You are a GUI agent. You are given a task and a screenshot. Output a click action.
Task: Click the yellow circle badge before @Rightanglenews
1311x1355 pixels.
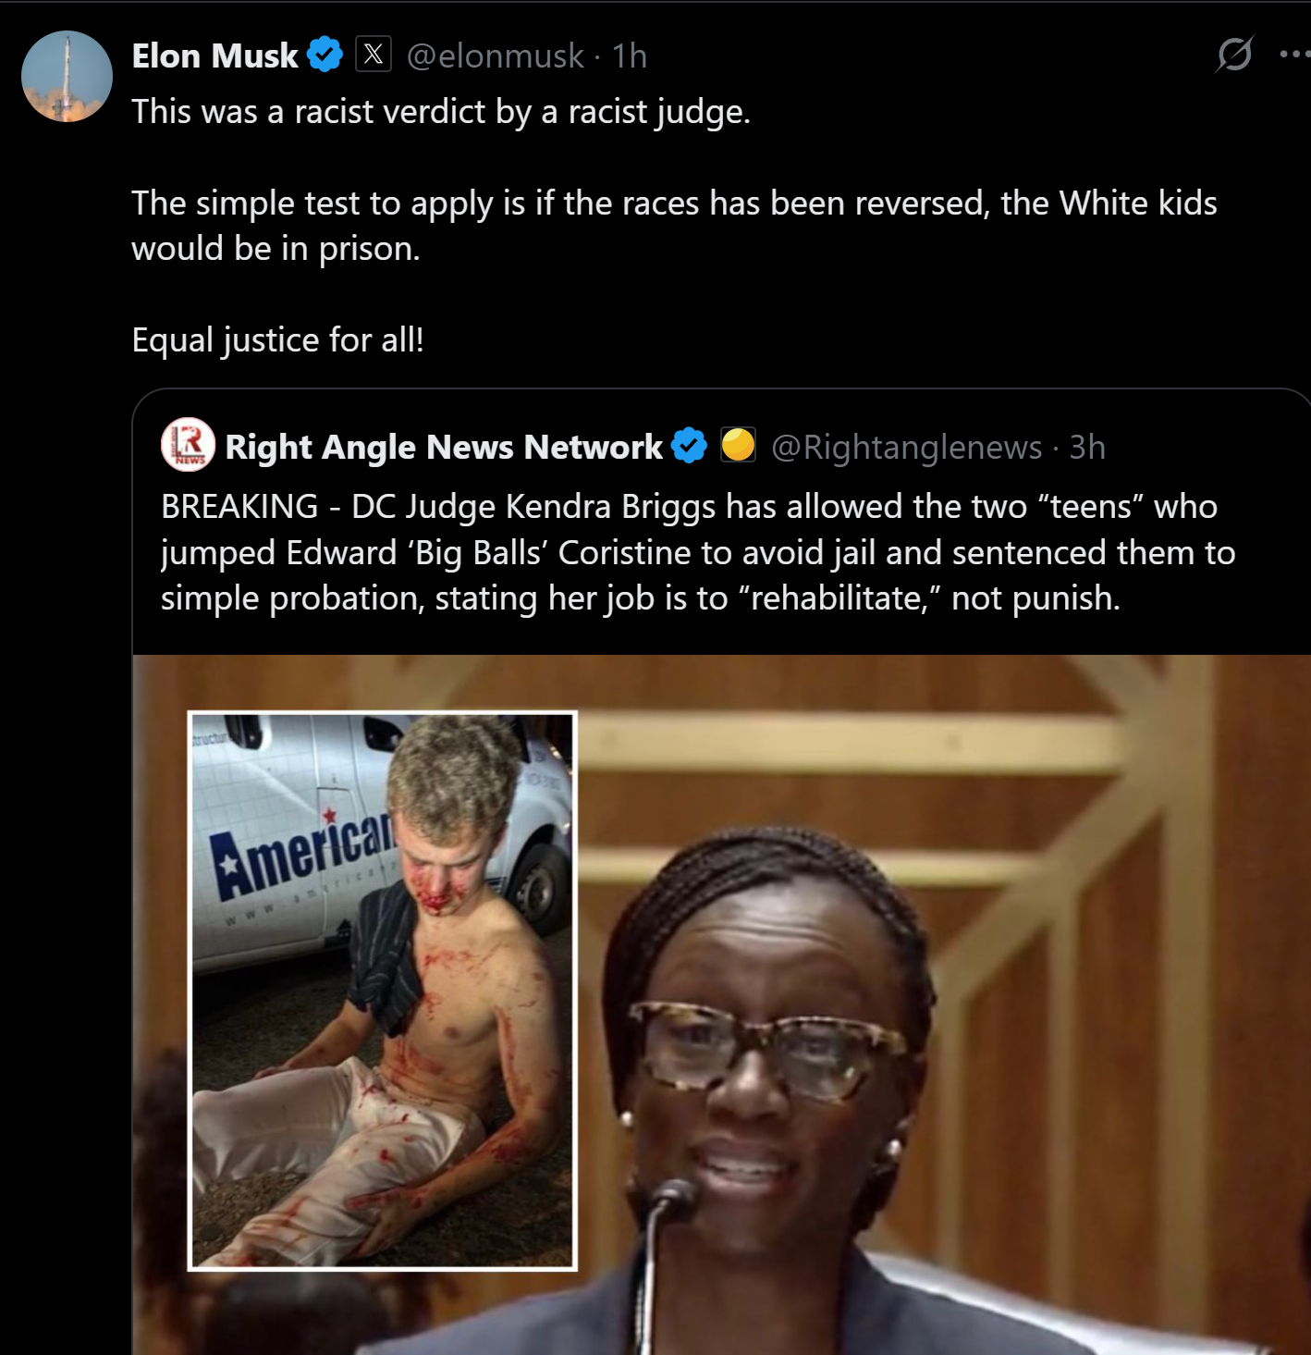(738, 445)
